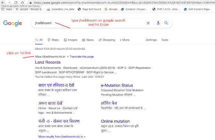215x140 pixels.
Task: Click the Google logo
Action: [x=13, y=23]
